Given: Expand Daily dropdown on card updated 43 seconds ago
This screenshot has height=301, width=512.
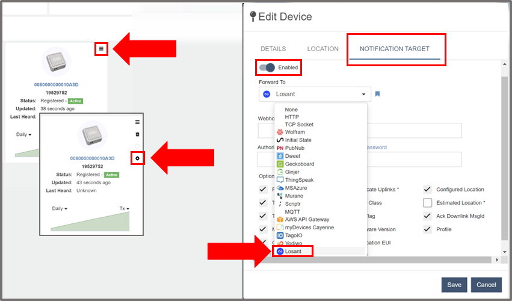Looking at the screenshot, I should pyautogui.click(x=60, y=208).
